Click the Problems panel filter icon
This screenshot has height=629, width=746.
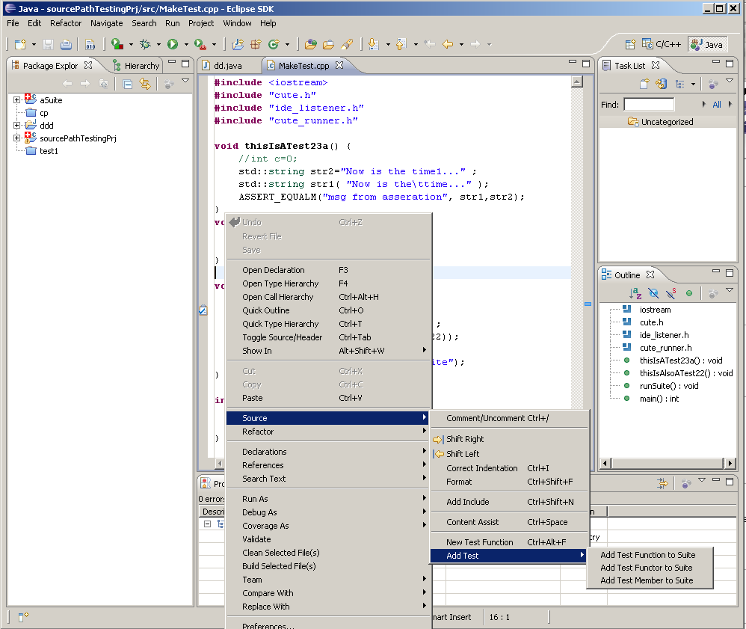[x=662, y=484]
